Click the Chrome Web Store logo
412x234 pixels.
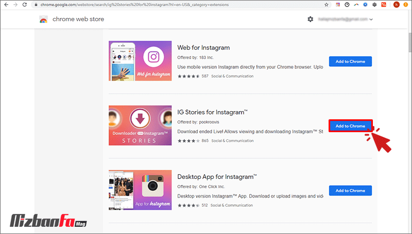43,20
